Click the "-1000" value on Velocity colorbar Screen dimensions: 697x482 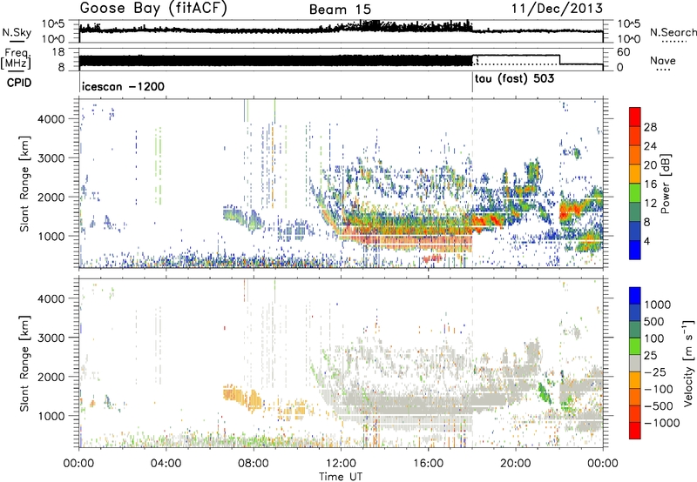pyautogui.click(x=662, y=423)
